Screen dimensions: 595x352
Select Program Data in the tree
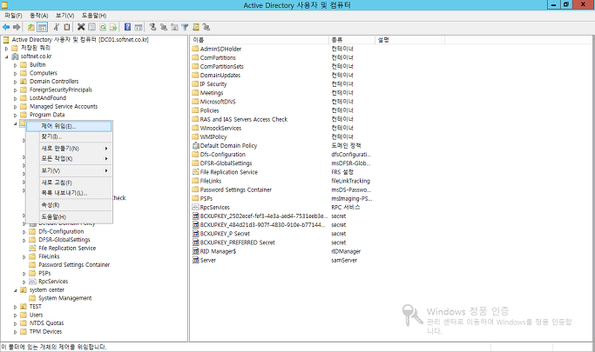coord(47,115)
